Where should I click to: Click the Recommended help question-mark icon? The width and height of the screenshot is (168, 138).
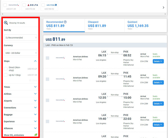[x=65, y=22]
